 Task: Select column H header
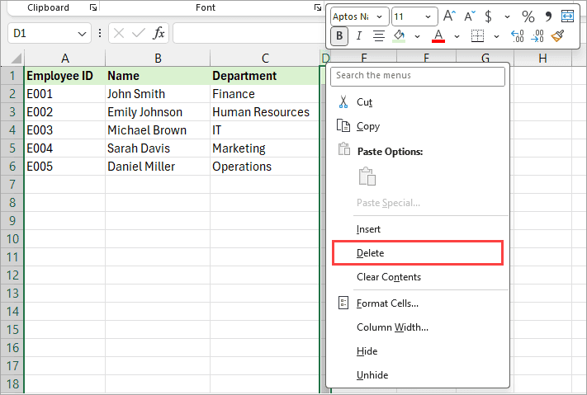(x=542, y=58)
